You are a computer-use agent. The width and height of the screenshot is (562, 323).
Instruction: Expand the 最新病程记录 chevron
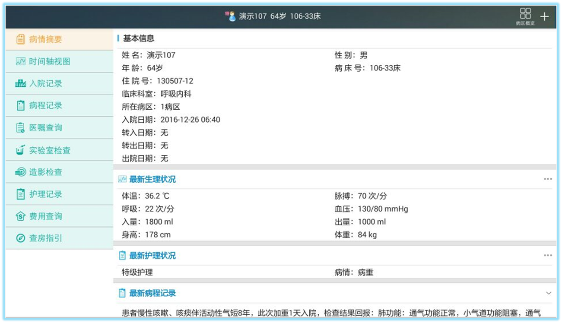(x=548, y=293)
